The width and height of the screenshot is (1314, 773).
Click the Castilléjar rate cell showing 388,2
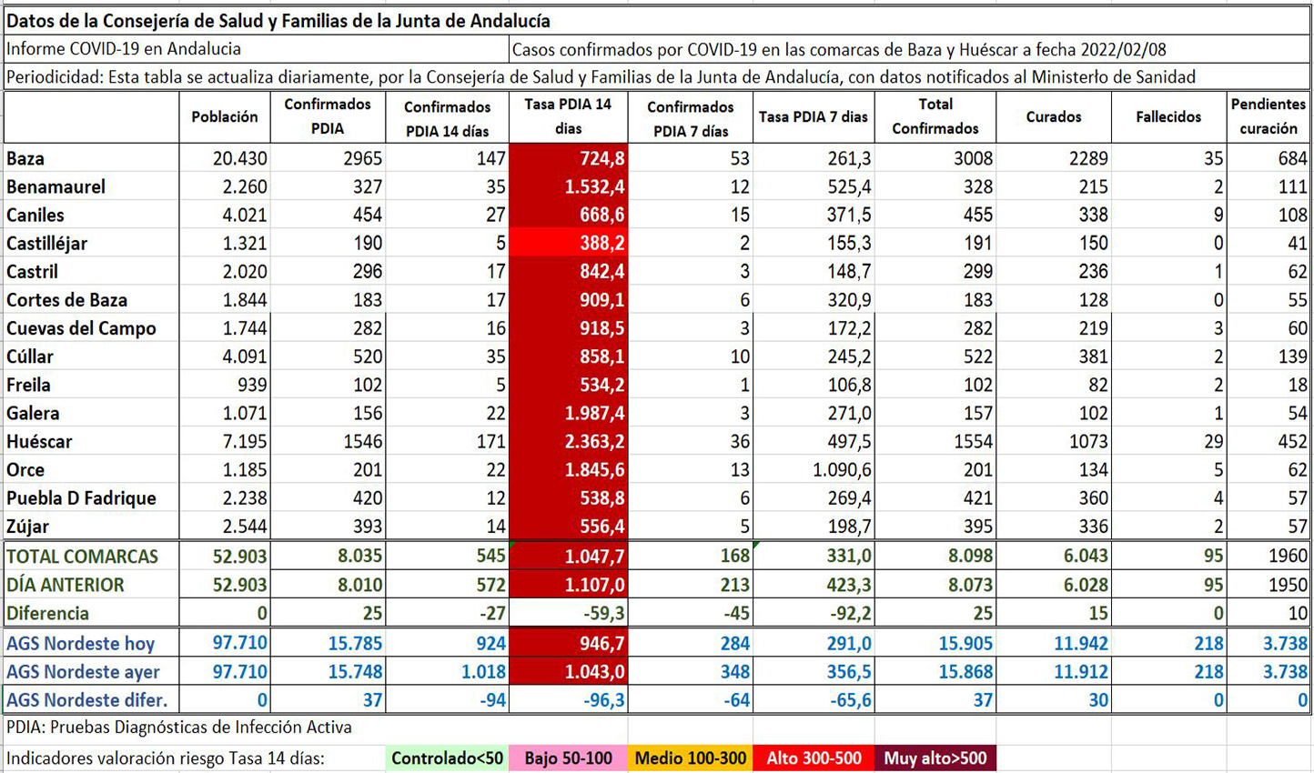[x=568, y=244]
